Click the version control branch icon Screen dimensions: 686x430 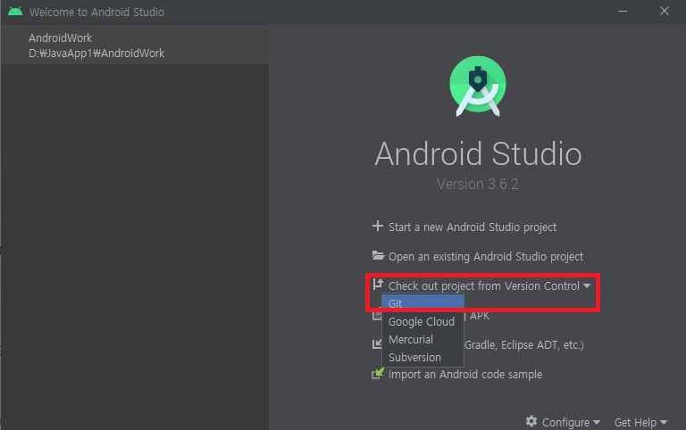coord(378,285)
